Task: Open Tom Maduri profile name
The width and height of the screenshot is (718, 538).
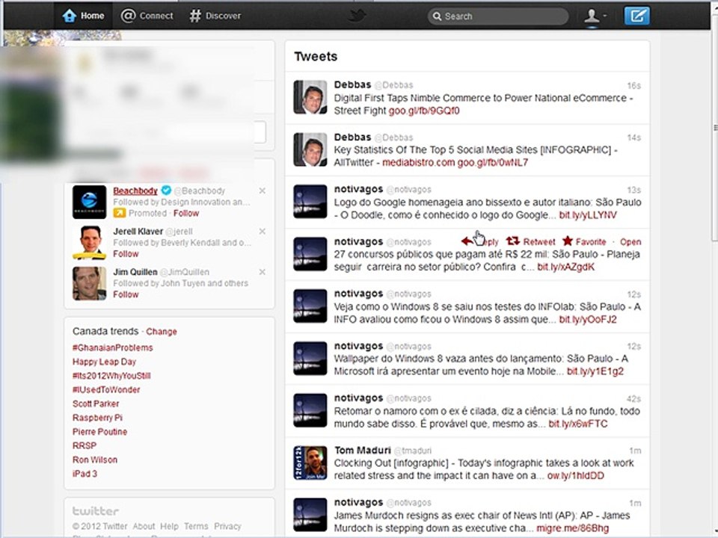Action: [363, 450]
